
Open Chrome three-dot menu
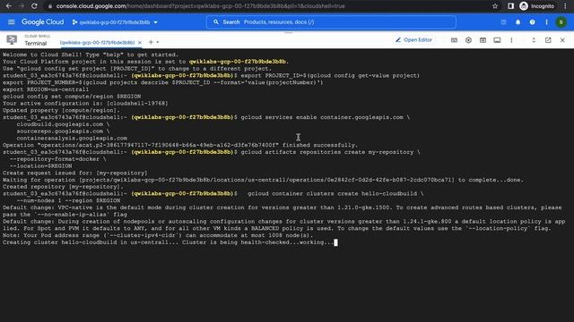[565, 6]
